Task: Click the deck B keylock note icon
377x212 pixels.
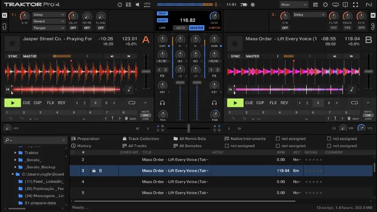Action: point(352,89)
